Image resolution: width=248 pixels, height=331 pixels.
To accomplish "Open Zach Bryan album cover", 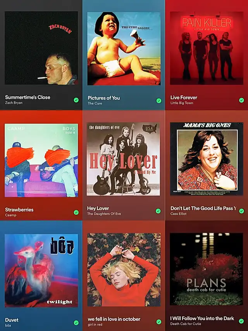I will pyautogui.click(x=41, y=48).
